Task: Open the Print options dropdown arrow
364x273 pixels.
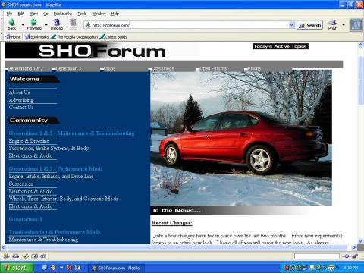Action: pos(344,25)
